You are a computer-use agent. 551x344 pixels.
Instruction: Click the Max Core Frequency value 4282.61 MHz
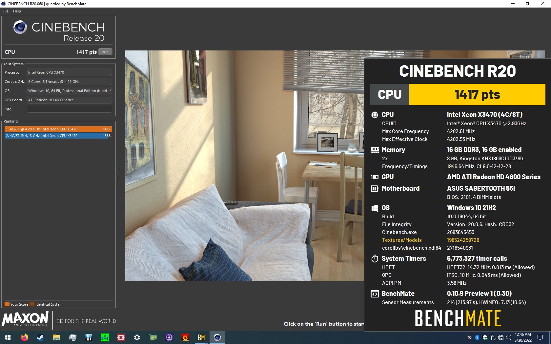click(x=461, y=131)
